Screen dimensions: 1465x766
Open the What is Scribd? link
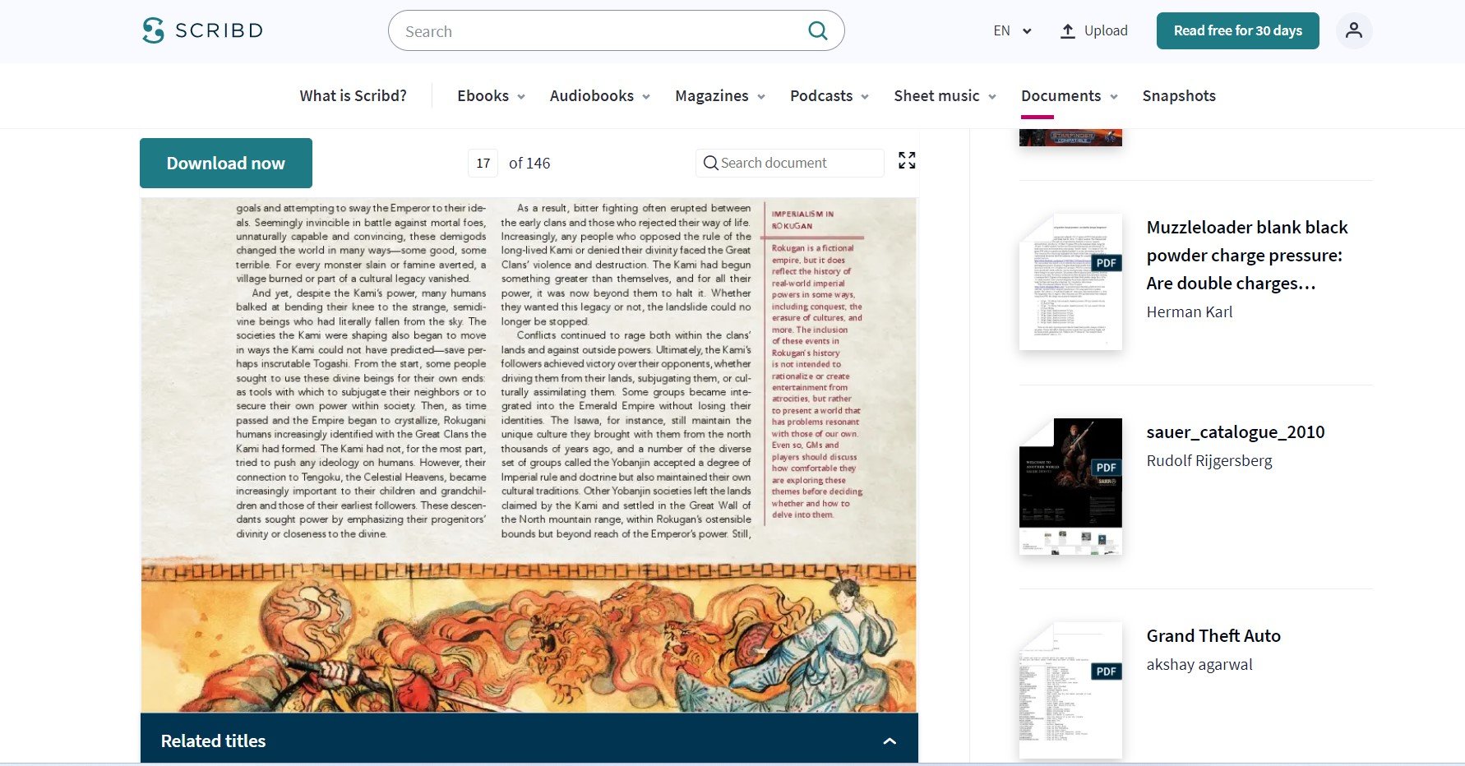[353, 96]
